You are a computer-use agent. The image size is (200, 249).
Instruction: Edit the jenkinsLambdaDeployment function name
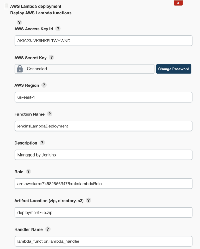tap(103, 126)
